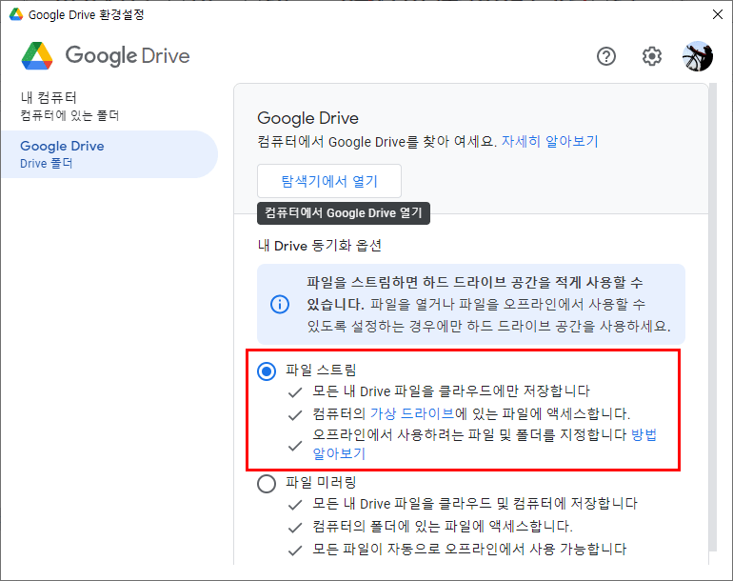Click the info icon in sync notice
This screenshot has height=581, width=733.
[280, 305]
